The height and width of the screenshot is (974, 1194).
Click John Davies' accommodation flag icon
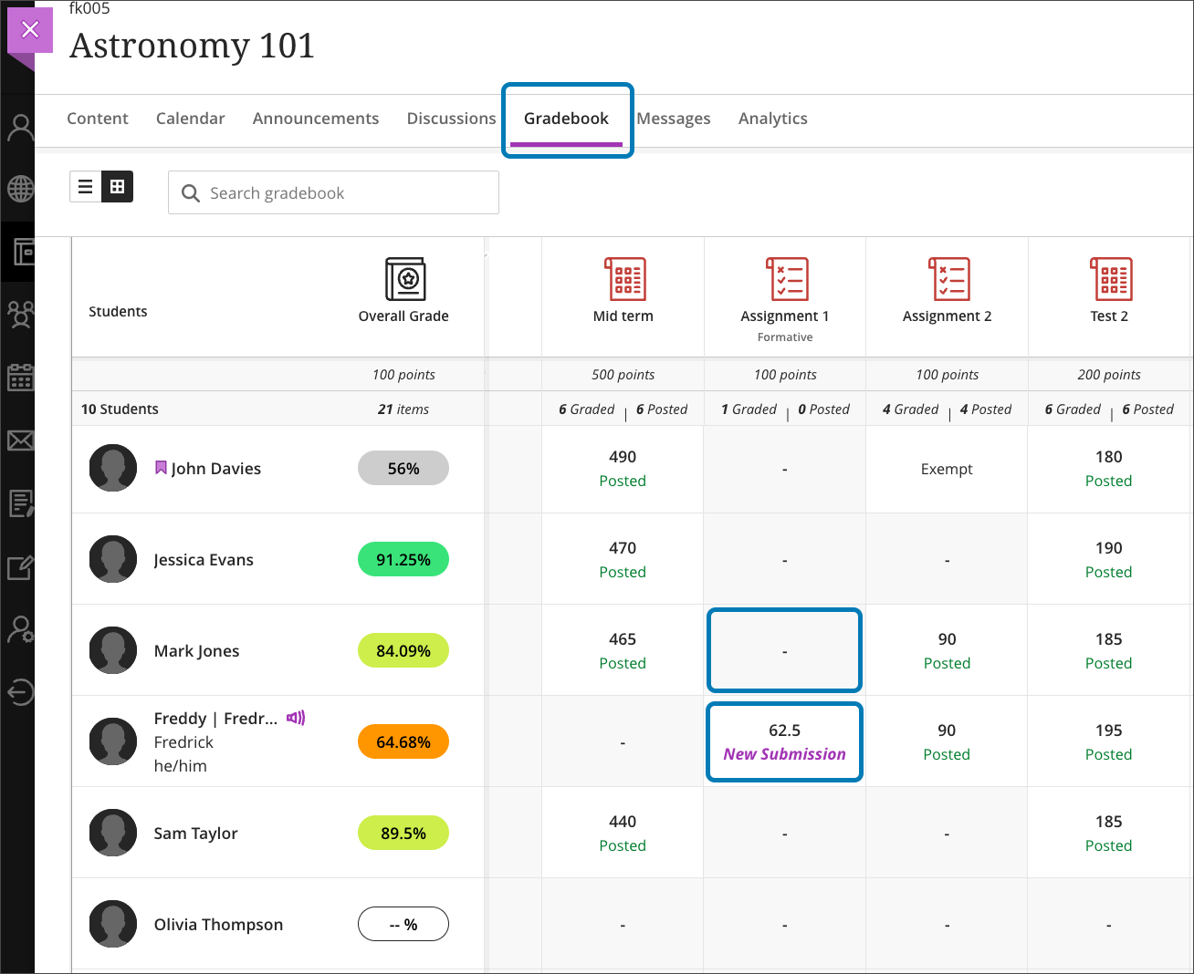161,468
